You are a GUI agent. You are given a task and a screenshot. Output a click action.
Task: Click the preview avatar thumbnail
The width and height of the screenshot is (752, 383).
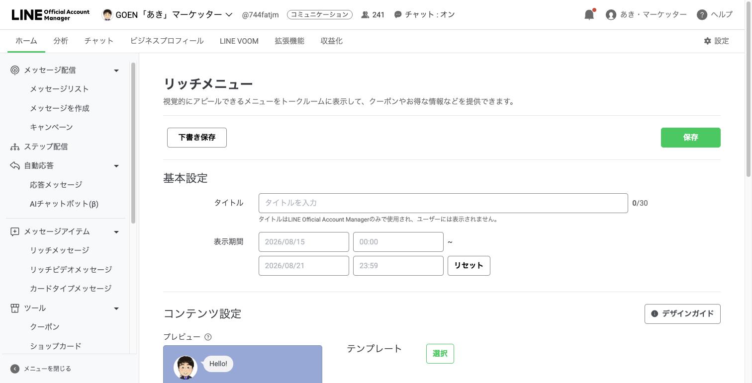pos(186,368)
